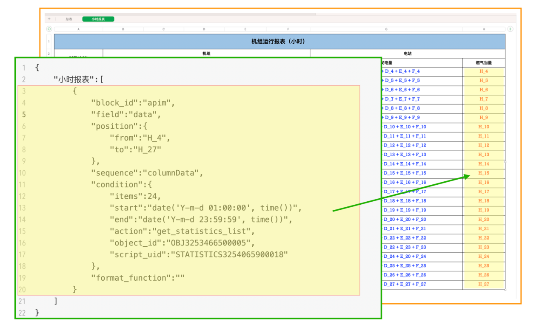539x327 pixels.
Task: Select the 电站 header cell
Action: 407,54
